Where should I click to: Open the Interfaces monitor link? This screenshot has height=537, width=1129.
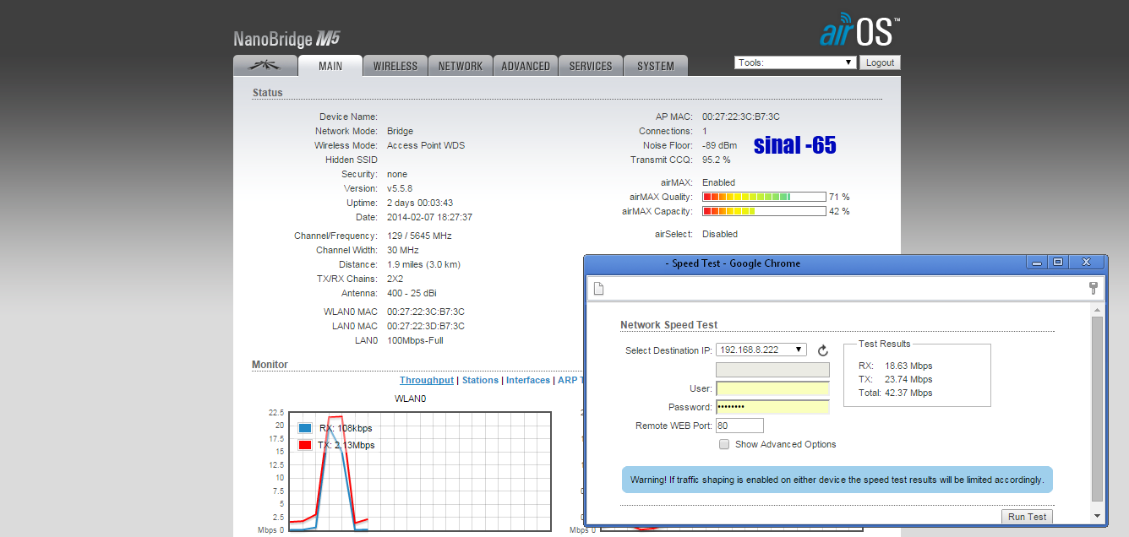coord(528,380)
